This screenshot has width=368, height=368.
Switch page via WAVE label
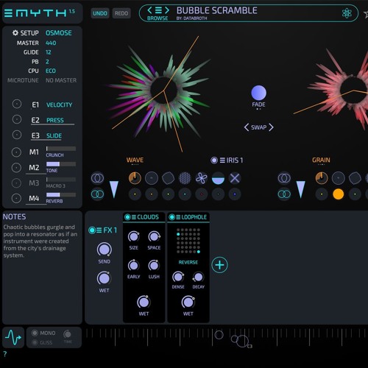[x=135, y=160]
